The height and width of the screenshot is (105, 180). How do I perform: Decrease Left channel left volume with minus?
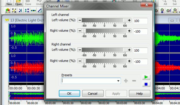point(80,20)
